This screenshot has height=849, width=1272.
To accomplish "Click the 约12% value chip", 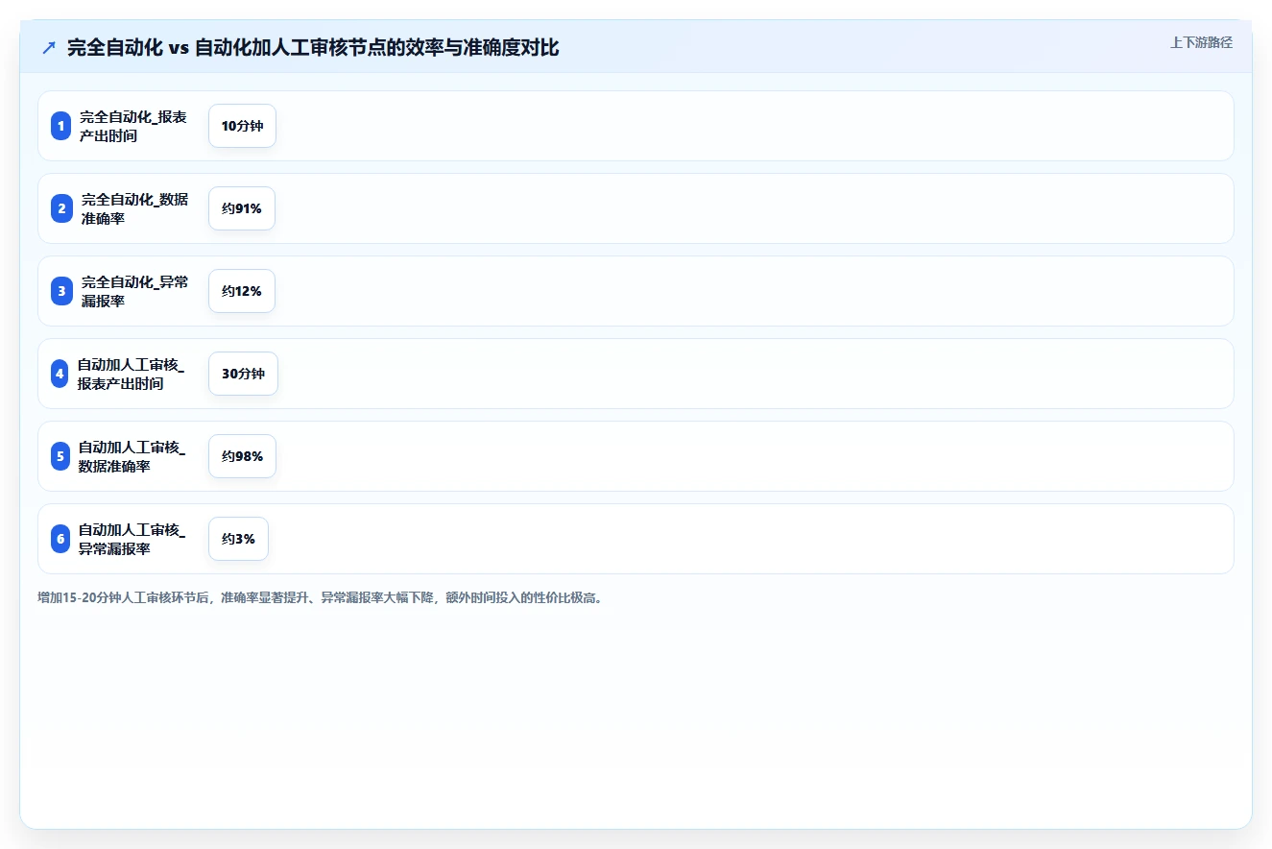I will click(x=242, y=291).
